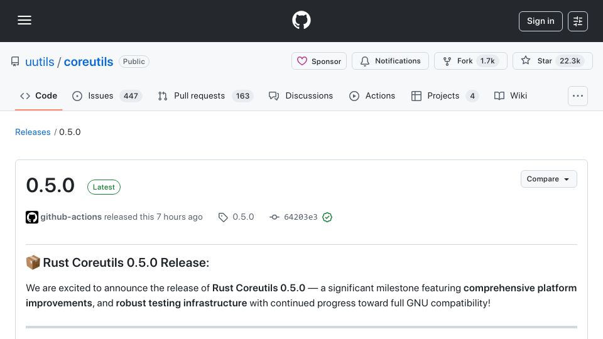Click the Projects count 4

tap(472, 95)
